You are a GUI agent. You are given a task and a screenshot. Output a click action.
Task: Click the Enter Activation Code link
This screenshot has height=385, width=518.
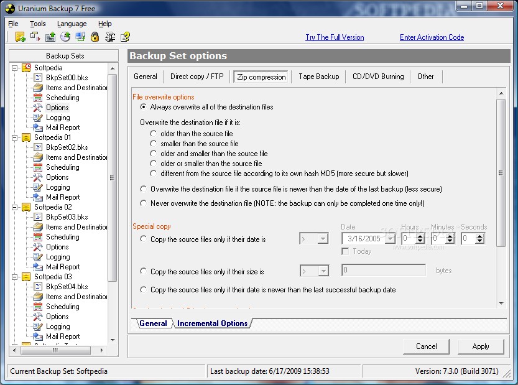(432, 37)
